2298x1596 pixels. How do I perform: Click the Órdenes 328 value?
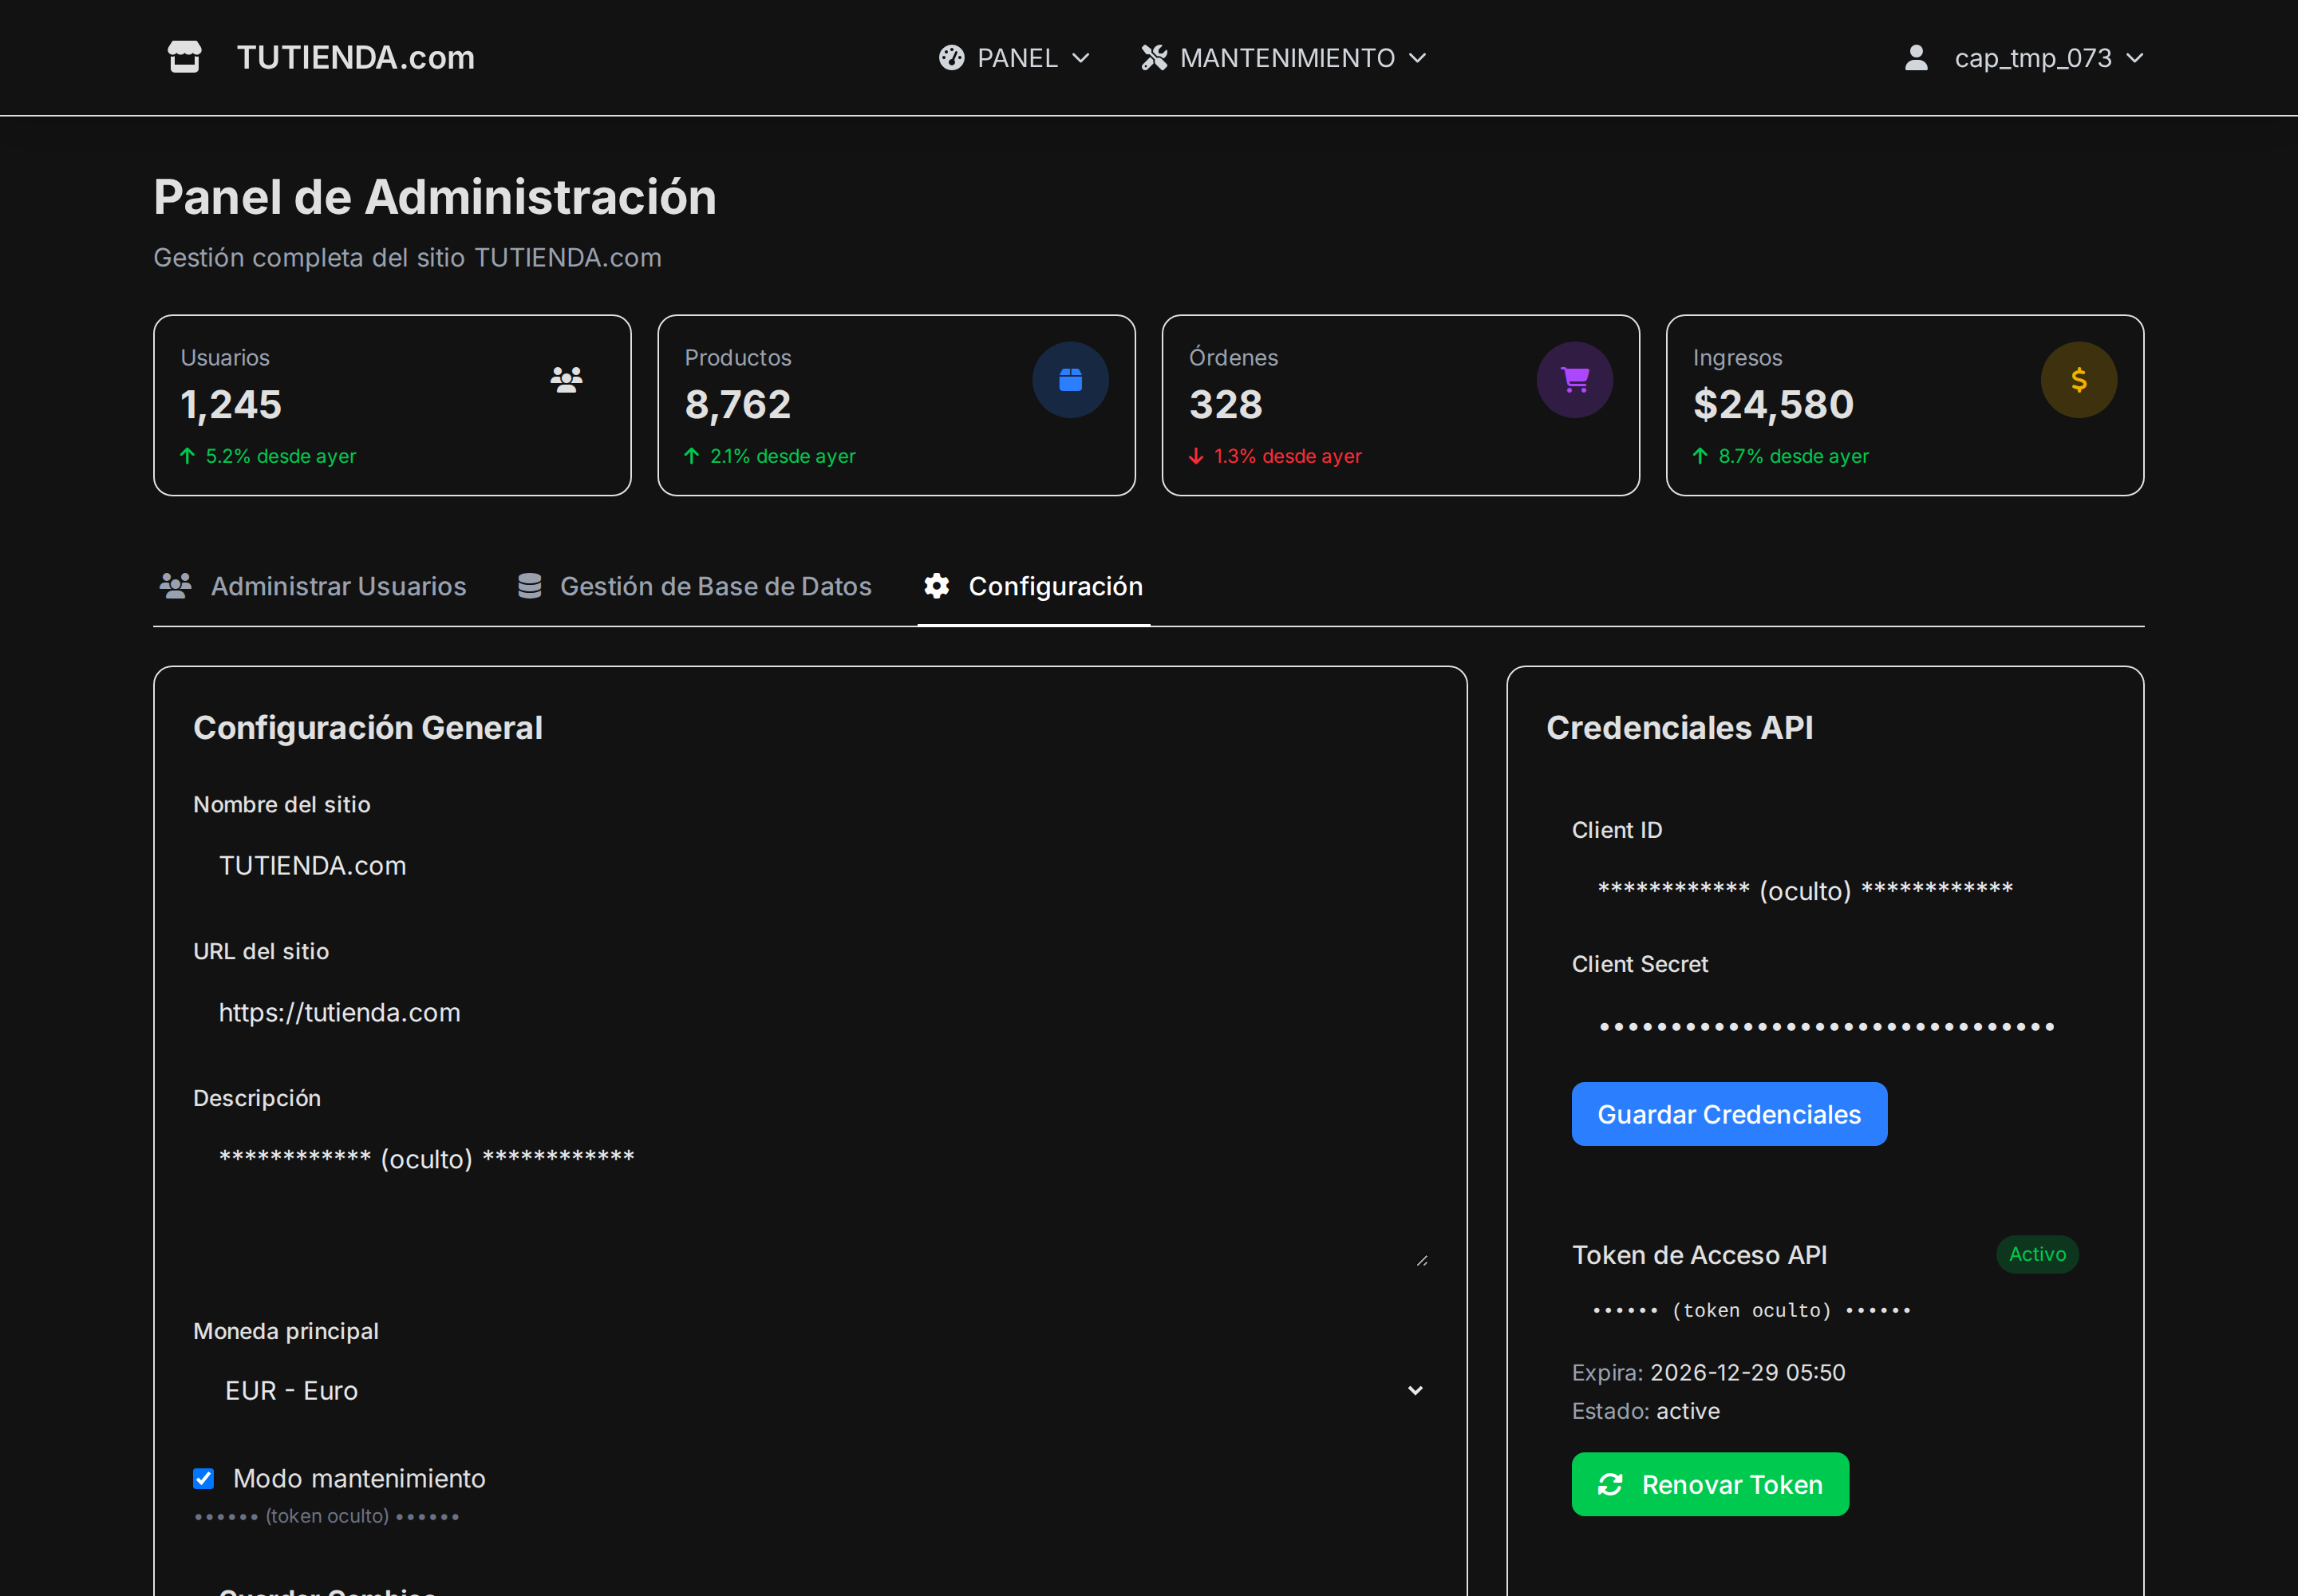(1225, 405)
